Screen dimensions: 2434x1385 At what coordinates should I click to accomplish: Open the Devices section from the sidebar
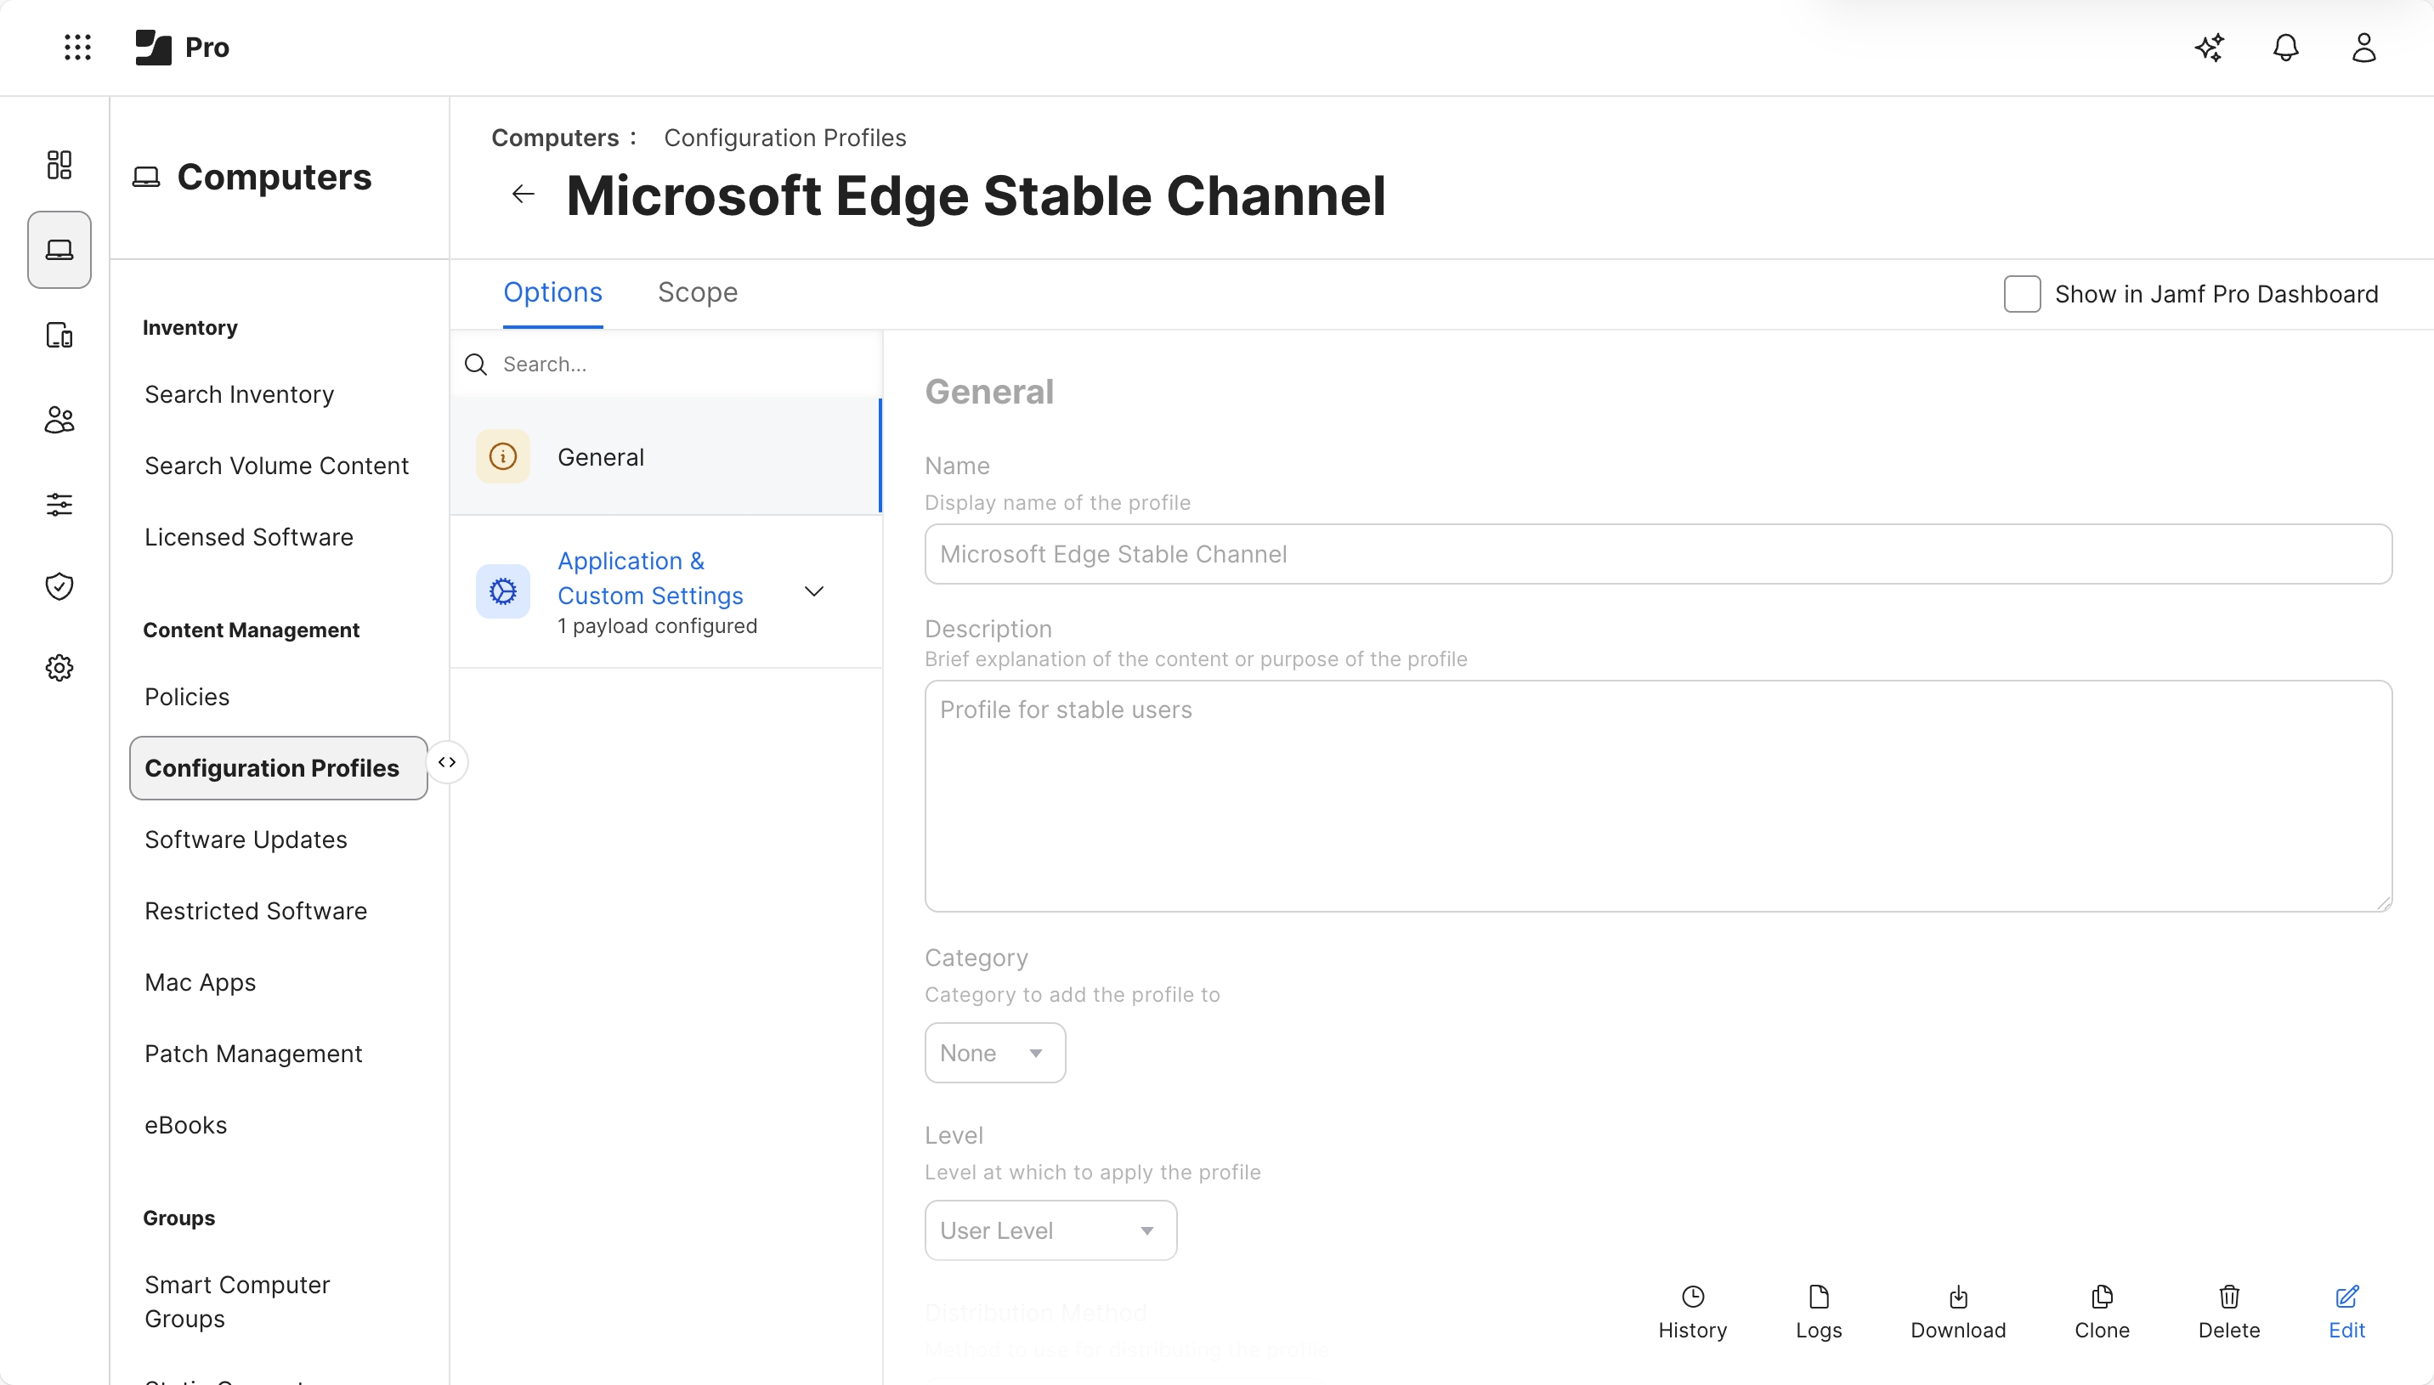pos(58,335)
